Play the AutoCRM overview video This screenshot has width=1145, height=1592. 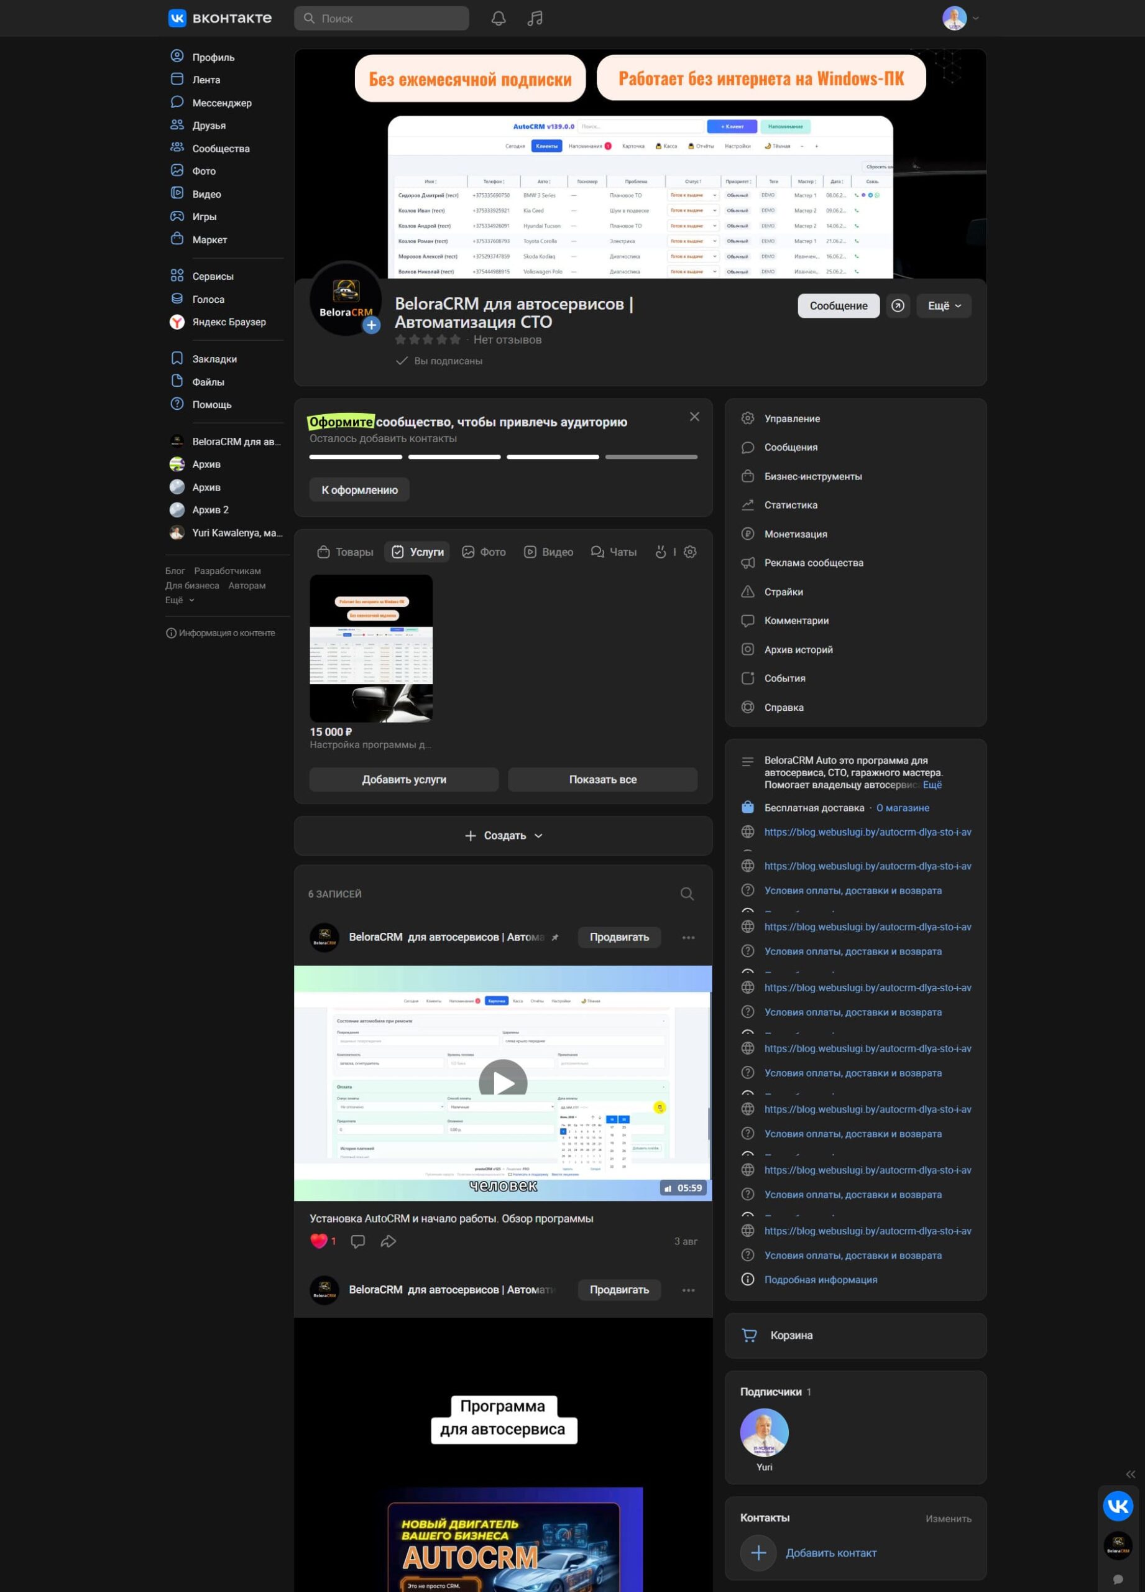pos(503,1083)
